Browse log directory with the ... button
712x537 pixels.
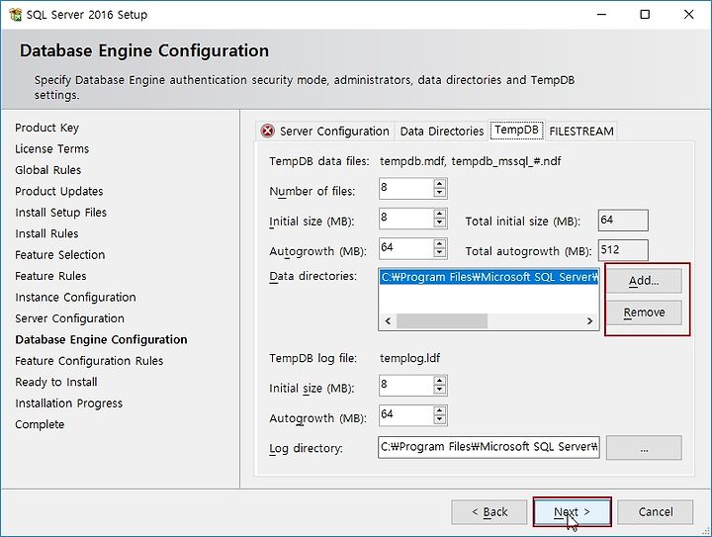click(644, 448)
